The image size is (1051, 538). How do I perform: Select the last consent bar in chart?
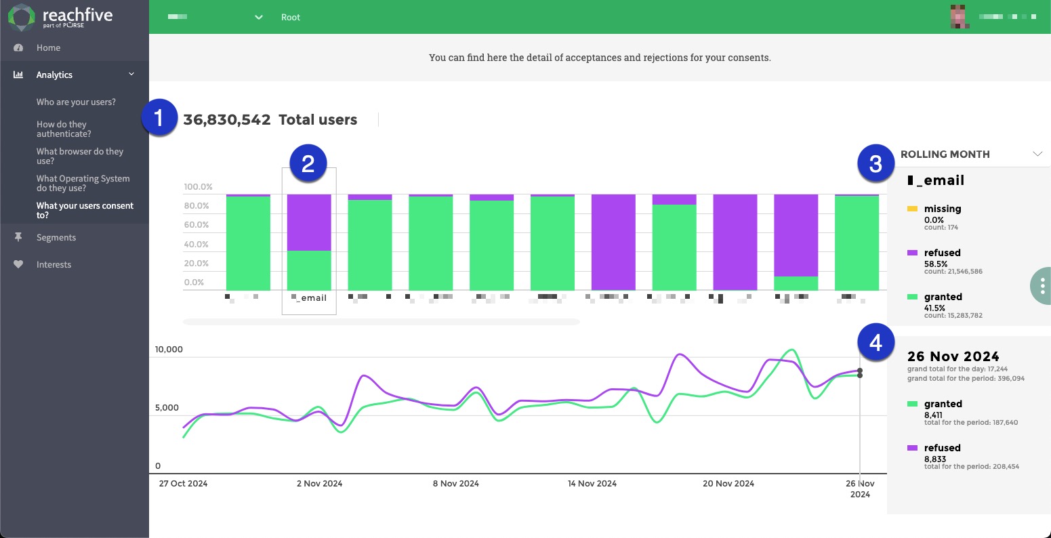(x=857, y=242)
